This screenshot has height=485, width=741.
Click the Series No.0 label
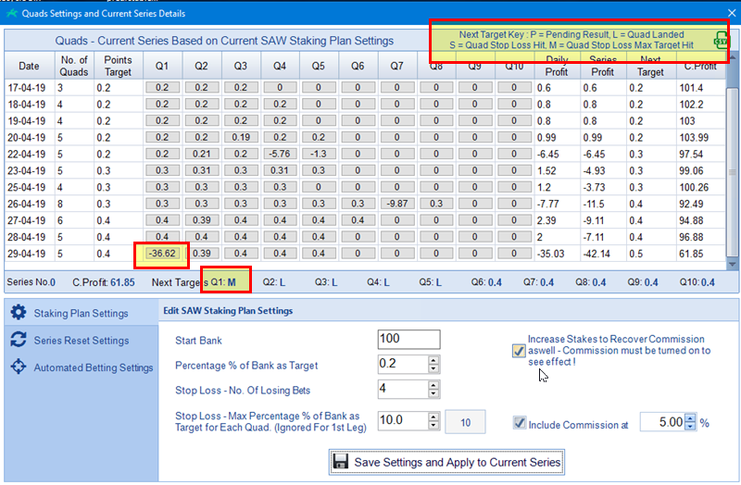pos(31,282)
